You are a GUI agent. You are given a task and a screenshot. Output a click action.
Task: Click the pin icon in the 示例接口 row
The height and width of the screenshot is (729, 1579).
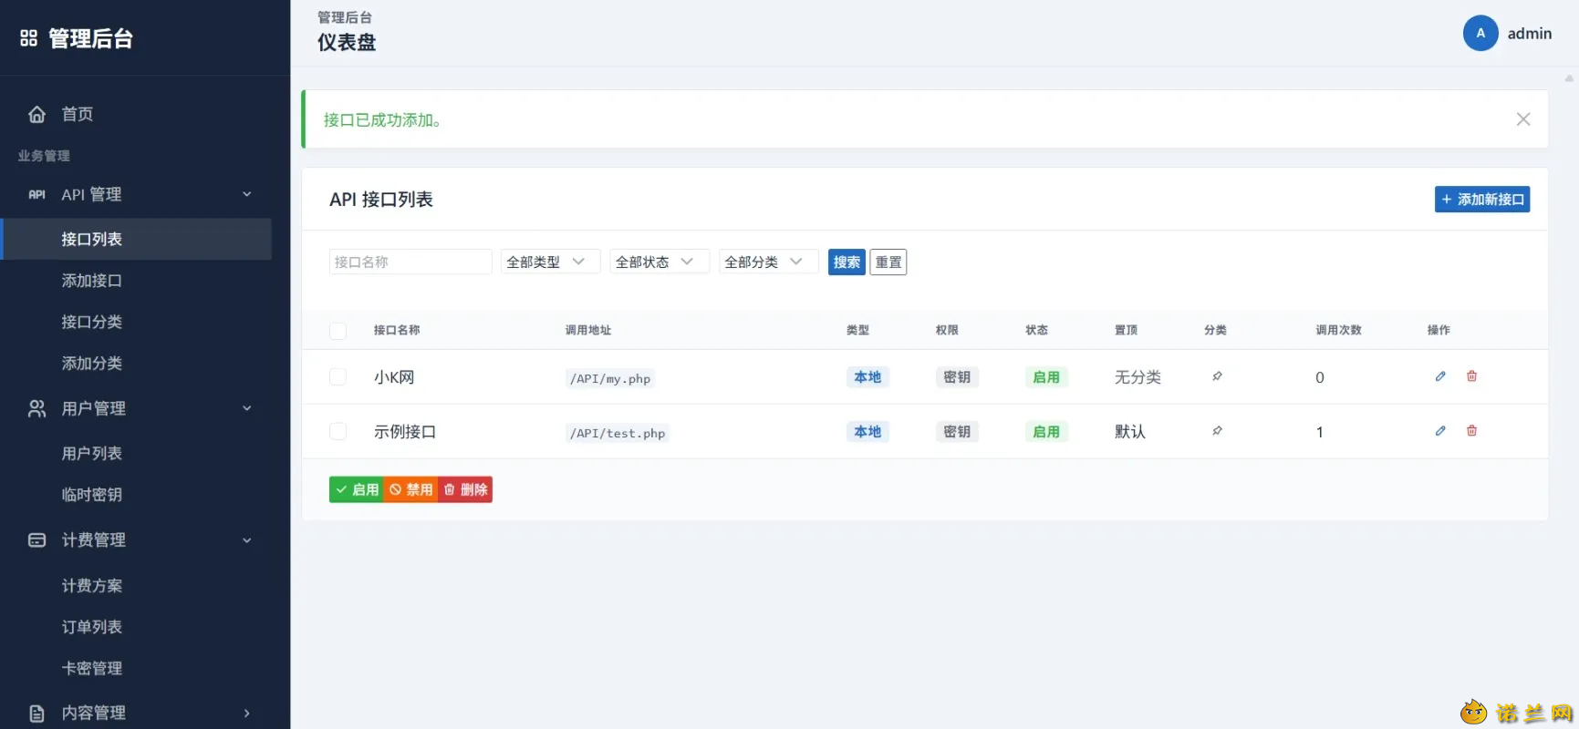pyautogui.click(x=1217, y=431)
